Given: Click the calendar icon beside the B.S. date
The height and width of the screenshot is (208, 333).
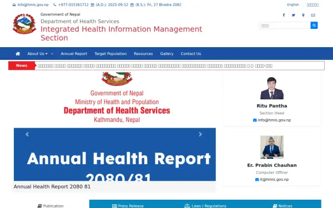Looking at the screenshot, I should click(132, 5).
